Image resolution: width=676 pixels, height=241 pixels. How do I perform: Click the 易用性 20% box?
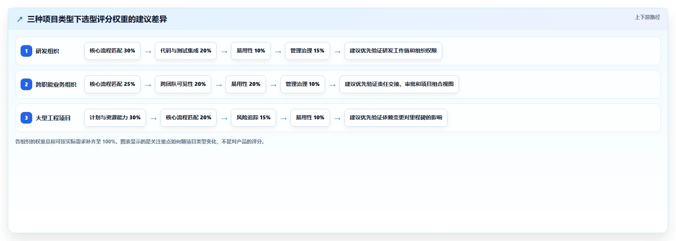coord(246,84)
